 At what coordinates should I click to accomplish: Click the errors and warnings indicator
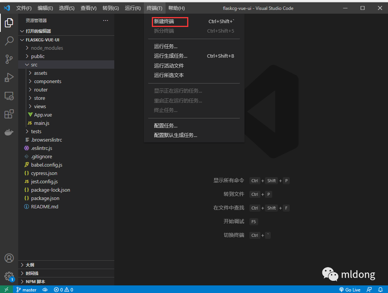[63, 289]
